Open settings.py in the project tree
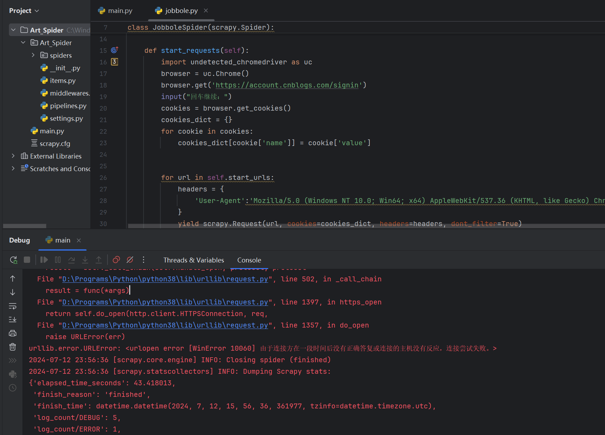Viewport: 605px width, 435px height. click(x=62, y=118)
